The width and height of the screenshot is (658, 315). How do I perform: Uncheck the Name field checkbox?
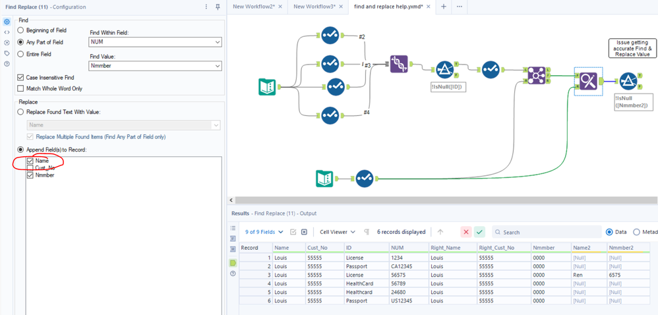[x=30, y=161]
